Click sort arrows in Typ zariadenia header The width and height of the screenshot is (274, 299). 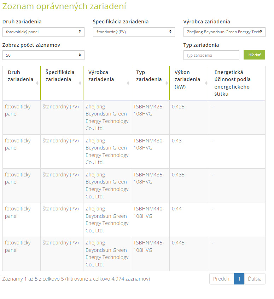coord(167,83)
